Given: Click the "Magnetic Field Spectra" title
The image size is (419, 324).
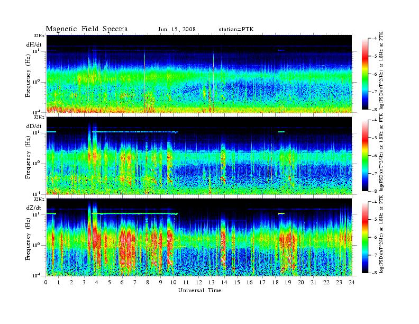Looking at the screenshot, I should (x=87, y=29).
